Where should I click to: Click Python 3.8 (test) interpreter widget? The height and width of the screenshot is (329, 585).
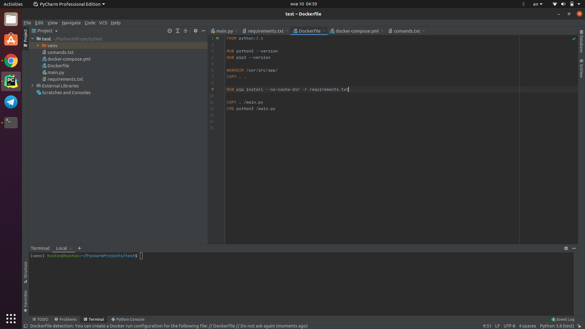coord(557,326)
